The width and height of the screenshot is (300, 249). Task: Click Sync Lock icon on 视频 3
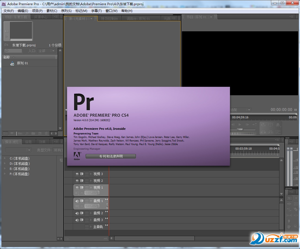[82, 174]
